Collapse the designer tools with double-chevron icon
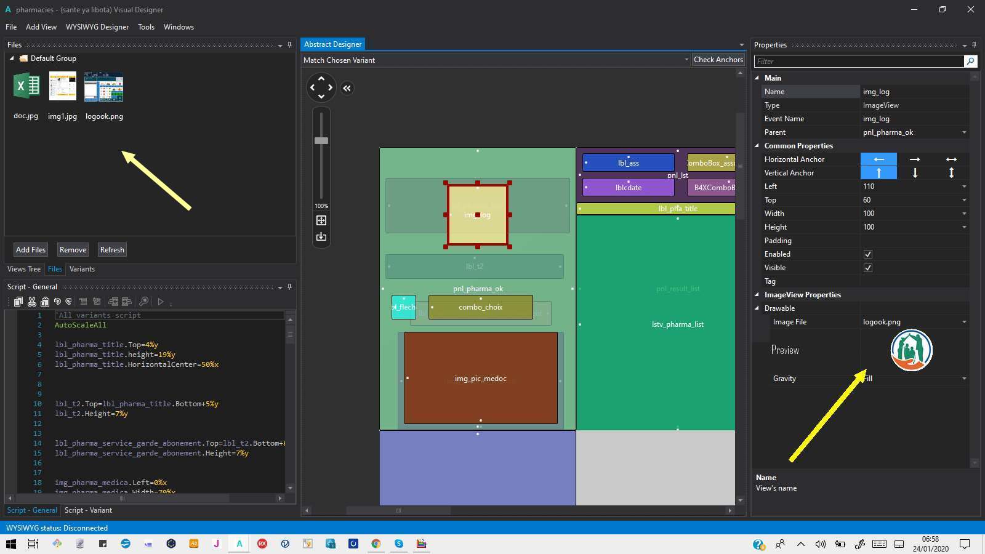This screenshot has width=985, height=554. click(347, 88)
